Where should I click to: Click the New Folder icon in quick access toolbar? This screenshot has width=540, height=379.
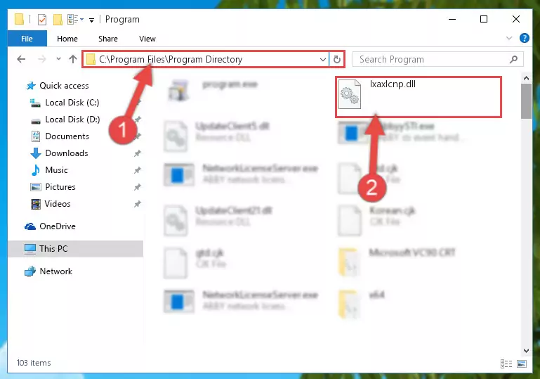click(58, 19)
